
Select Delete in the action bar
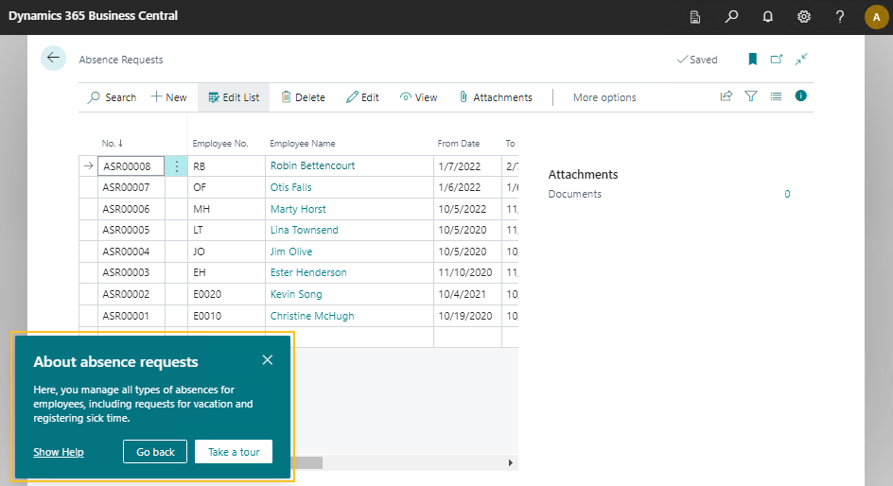pyautogui.click(x=303, y=97)
